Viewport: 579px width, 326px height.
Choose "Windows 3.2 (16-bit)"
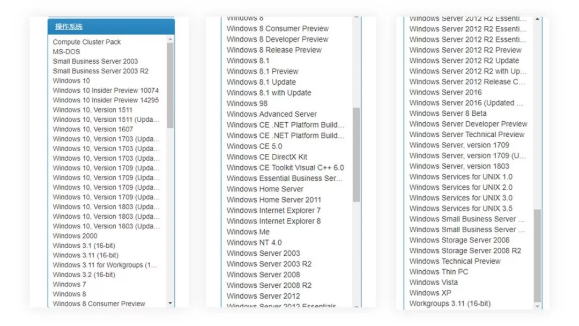pyautogui.click(x=84, y=275)
